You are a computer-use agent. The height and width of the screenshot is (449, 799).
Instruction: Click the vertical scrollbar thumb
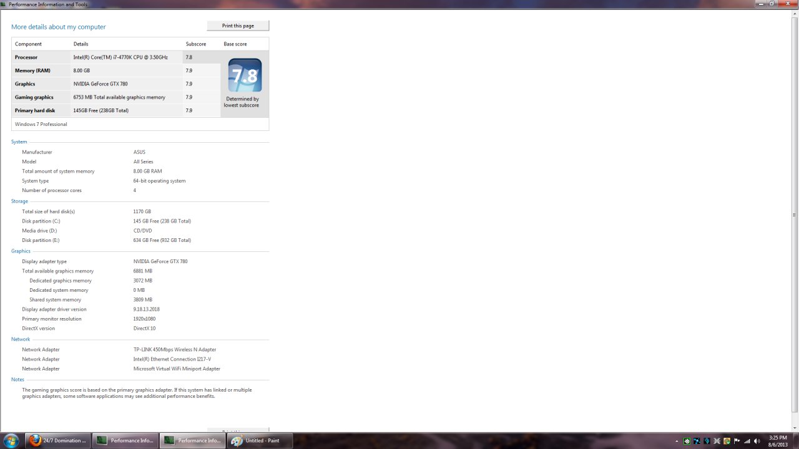794,215
